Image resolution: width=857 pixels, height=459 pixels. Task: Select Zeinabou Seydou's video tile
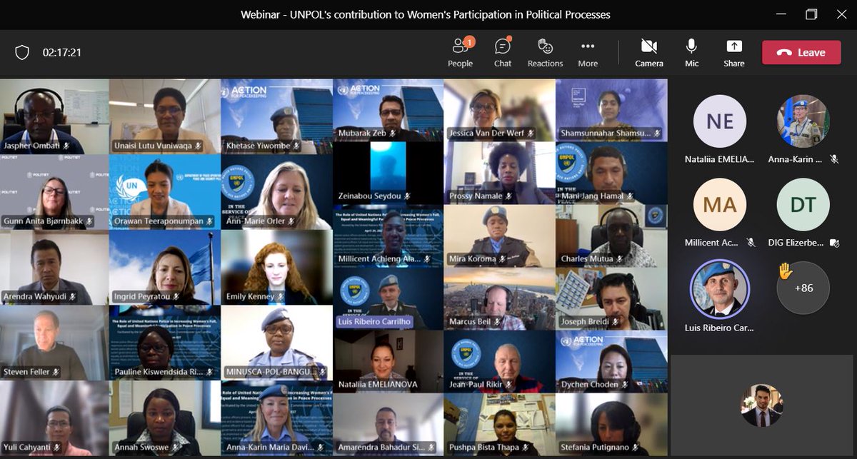[389, 172]
